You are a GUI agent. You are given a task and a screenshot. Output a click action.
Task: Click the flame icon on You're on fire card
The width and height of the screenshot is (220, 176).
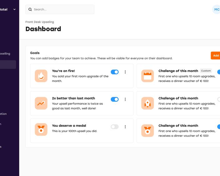pos(41,76)
